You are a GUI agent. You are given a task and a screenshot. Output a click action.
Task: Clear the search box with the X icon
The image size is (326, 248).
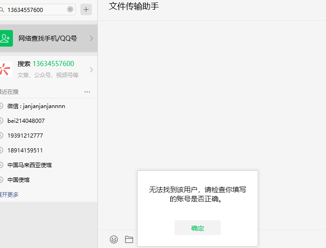(x=70, y=9)
